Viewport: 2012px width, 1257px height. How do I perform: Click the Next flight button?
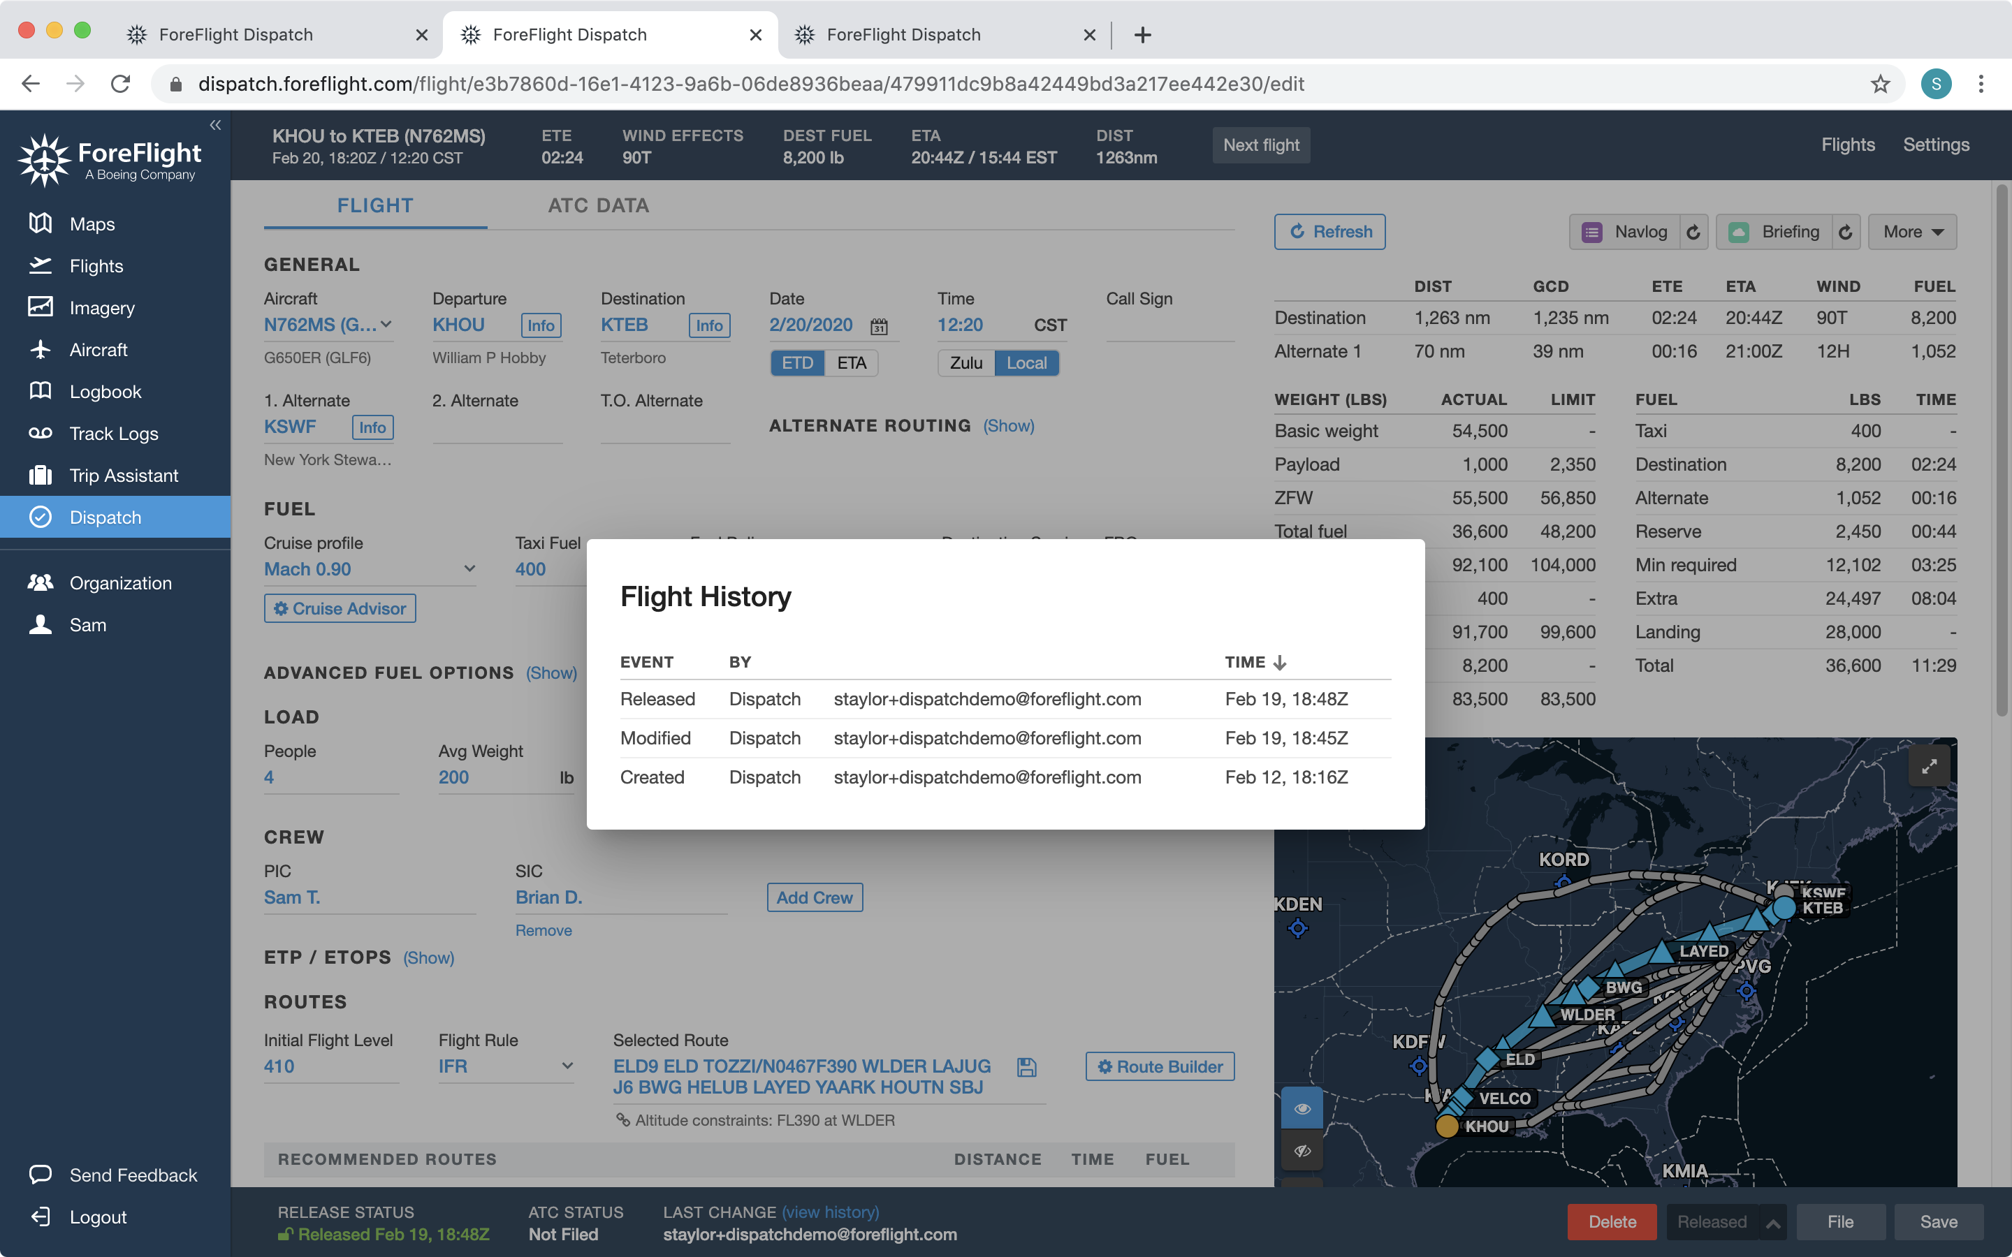pyautogui.click(x=1260, y=145)
